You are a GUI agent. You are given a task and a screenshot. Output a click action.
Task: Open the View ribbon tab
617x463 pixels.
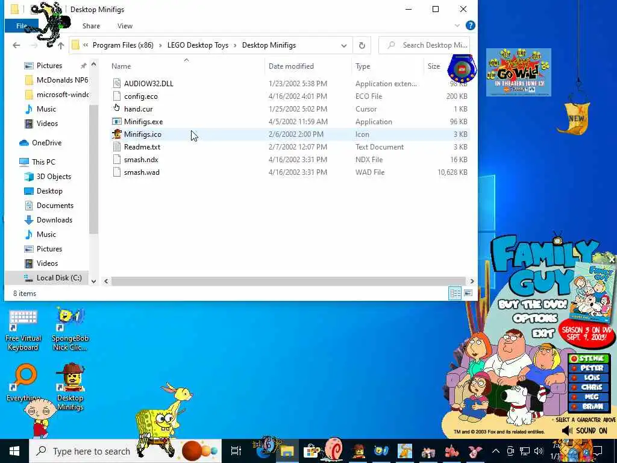[125, 26]
